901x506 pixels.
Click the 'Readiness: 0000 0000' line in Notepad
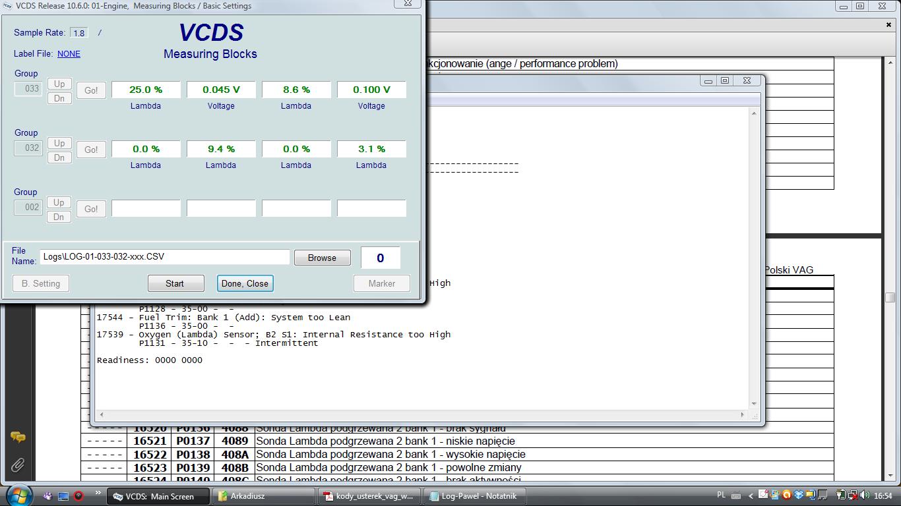[150, 360]
